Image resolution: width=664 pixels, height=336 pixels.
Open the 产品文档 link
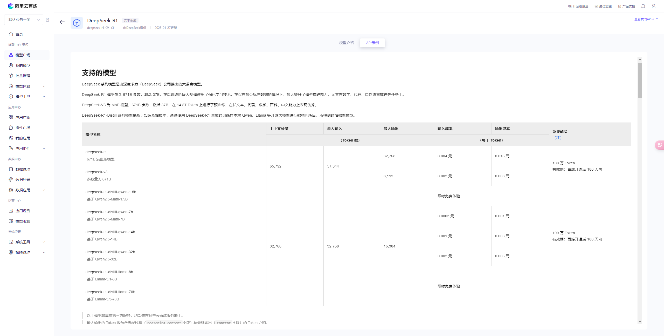[x=627, y=6]
